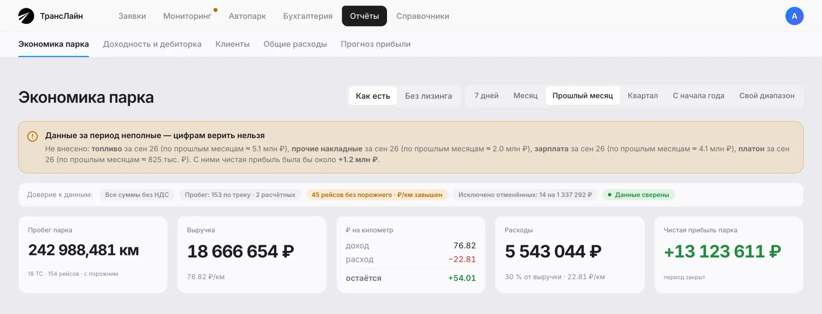
Task: Open the Пробег парка card
Action: click(x=93, y=255)
